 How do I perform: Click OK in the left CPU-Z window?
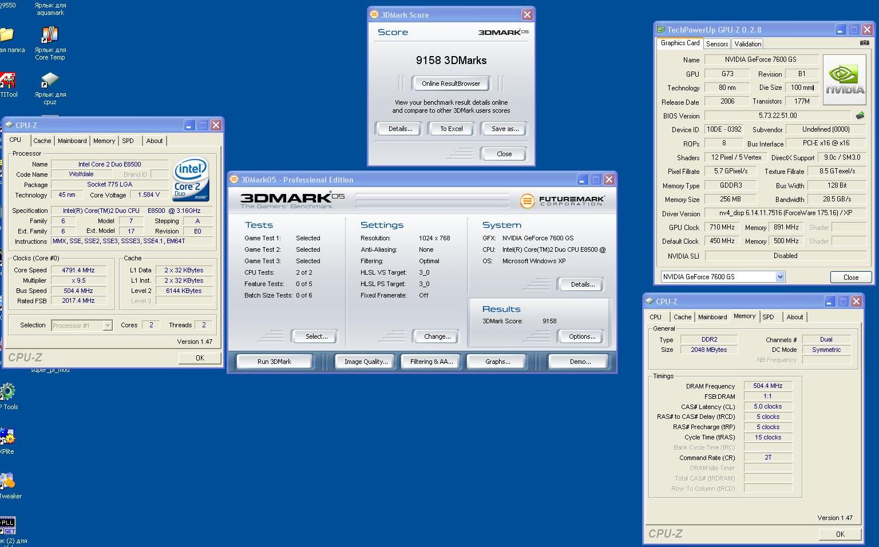click(x=200, y=358)
